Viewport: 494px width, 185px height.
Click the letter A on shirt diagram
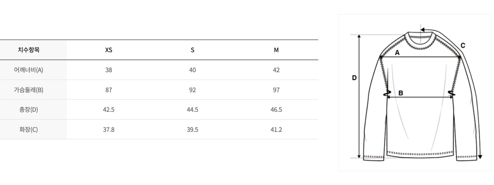coord(398,53)
